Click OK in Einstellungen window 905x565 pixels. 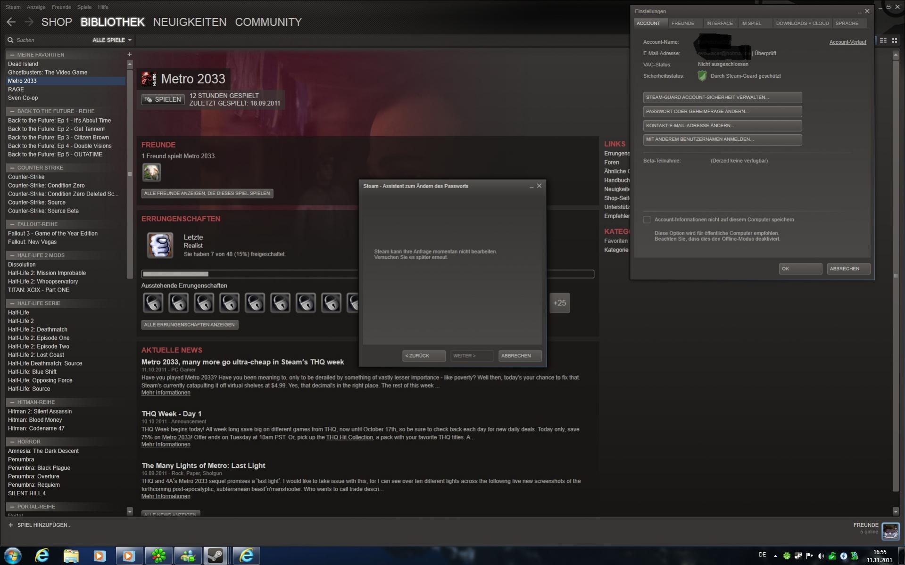tap(800, 269)
